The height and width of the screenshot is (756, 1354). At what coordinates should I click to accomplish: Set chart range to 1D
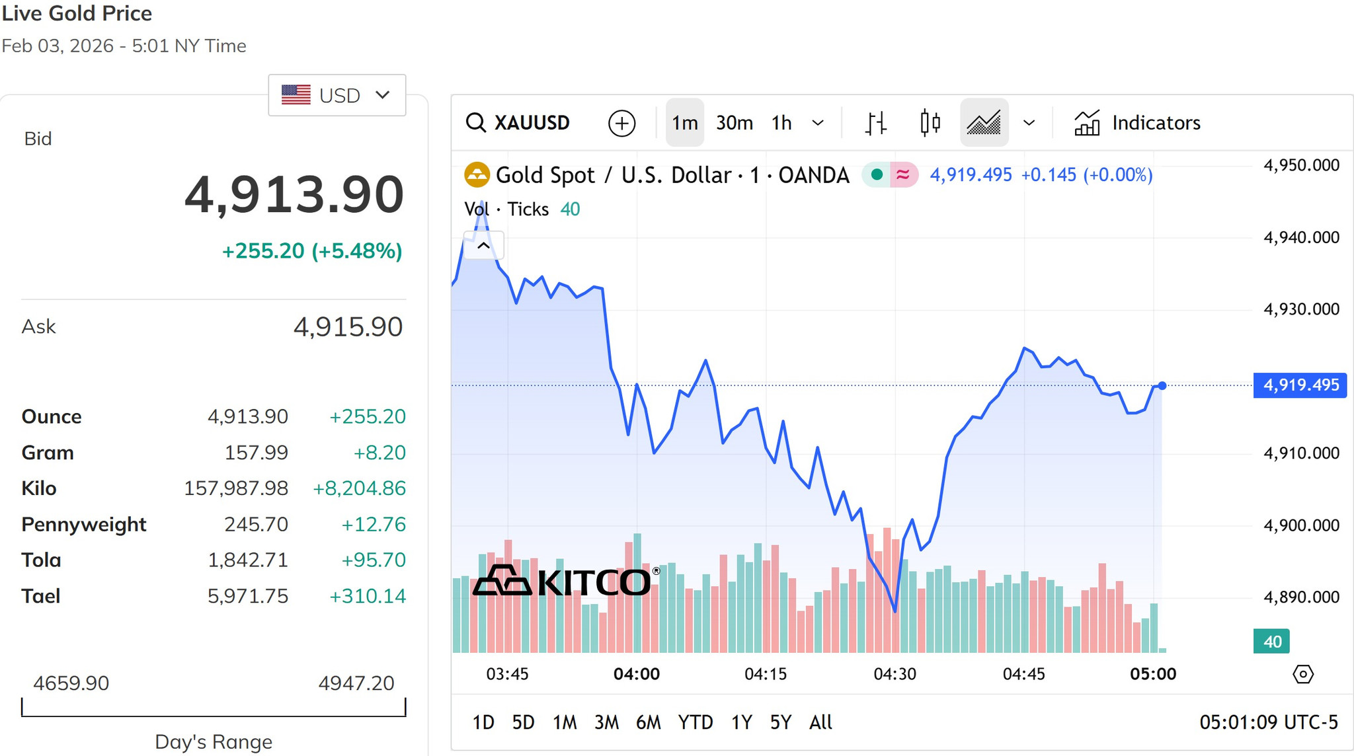click(x=483, y=722)
